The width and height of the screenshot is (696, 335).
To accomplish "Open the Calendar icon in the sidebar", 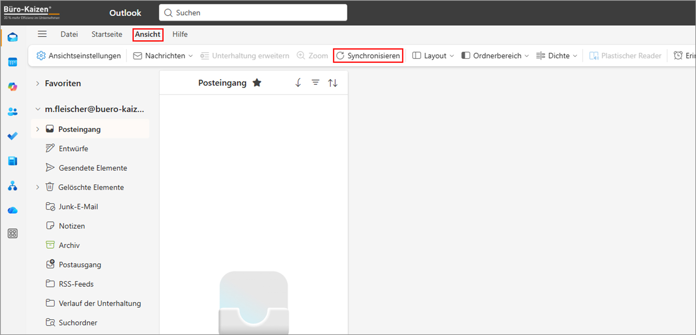I will tap(13, 62).
